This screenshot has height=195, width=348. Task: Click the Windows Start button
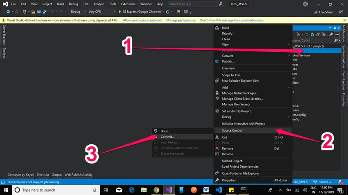pos(6,190)
